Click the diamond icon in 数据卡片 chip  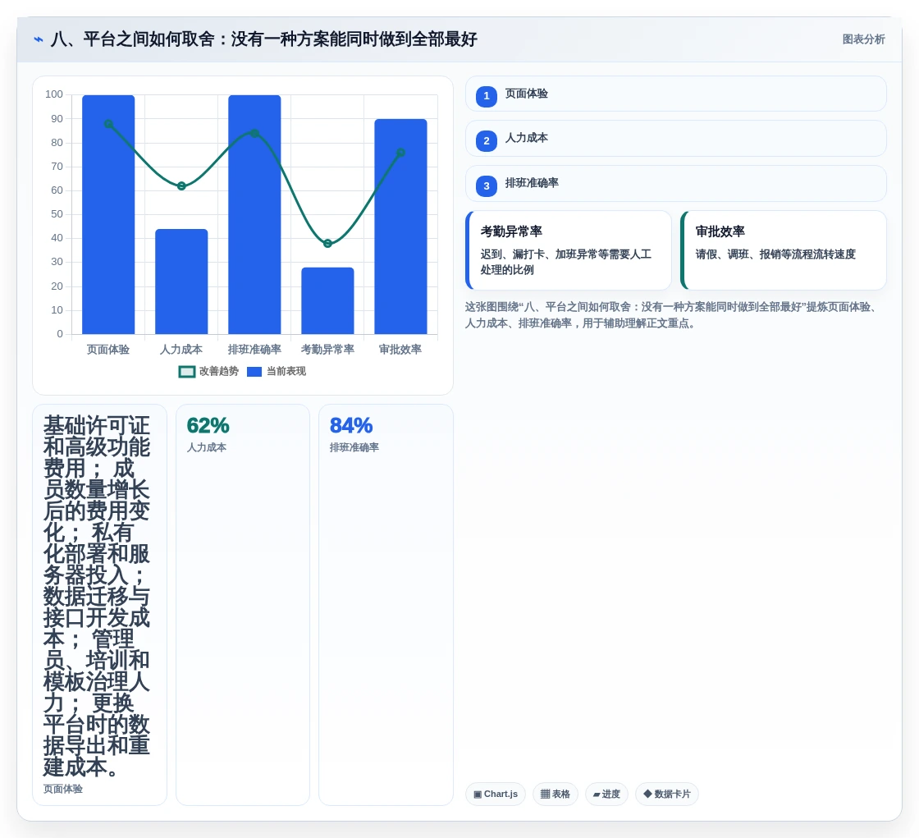(647, 794)
